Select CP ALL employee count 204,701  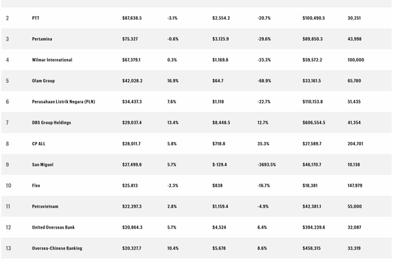(x=355, y=143)
